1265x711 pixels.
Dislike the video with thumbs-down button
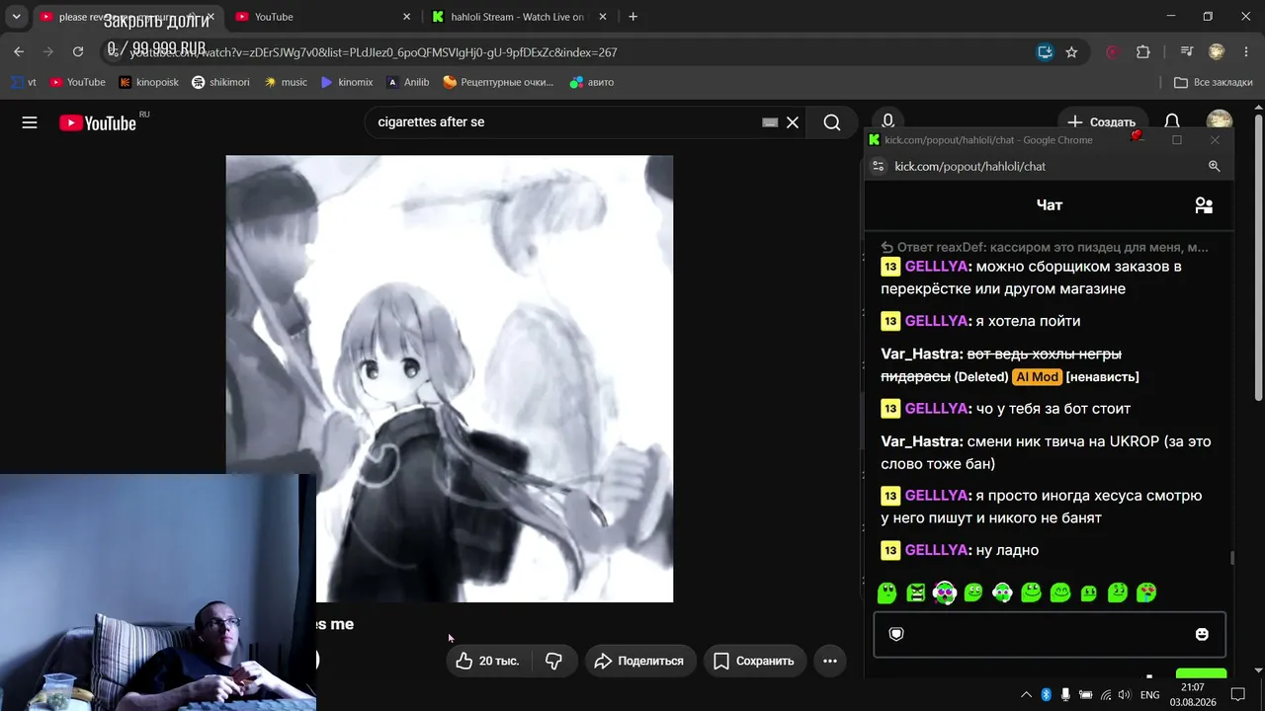tap(555, 661)
